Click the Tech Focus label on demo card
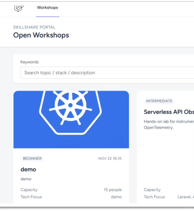This screenshot has width=194, height=211. coord(31,197)
